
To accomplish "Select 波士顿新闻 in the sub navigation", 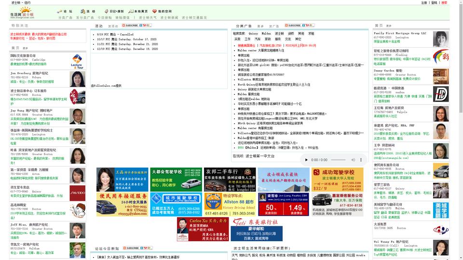I will [169, 18].
